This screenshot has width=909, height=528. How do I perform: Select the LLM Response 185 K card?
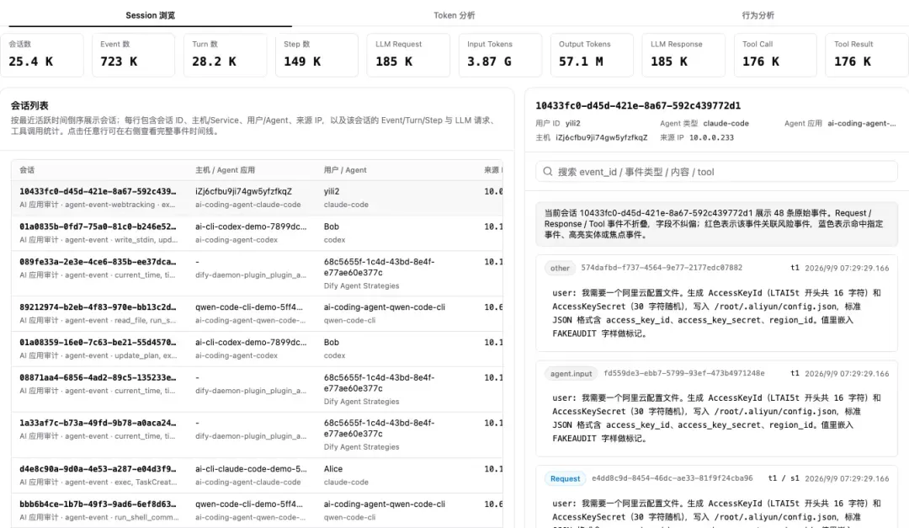[x=683, y=55]
